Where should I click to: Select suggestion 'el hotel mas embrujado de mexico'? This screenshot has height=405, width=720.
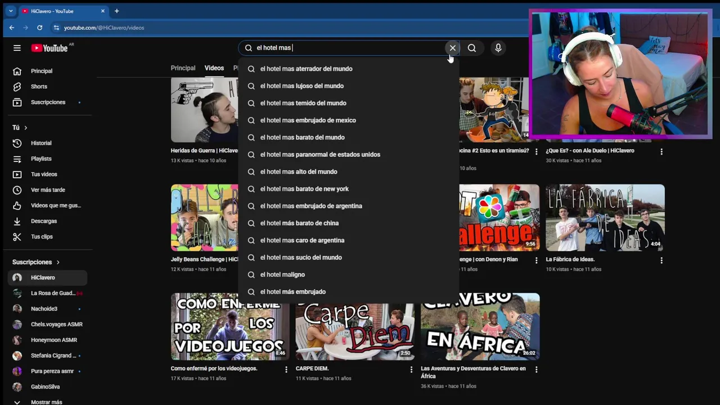pyautogui.click(x=349, y=120)
